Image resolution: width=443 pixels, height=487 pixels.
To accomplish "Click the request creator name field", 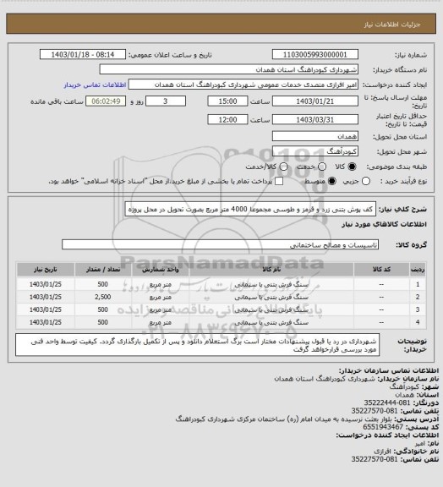I will (x=243, y=85).
